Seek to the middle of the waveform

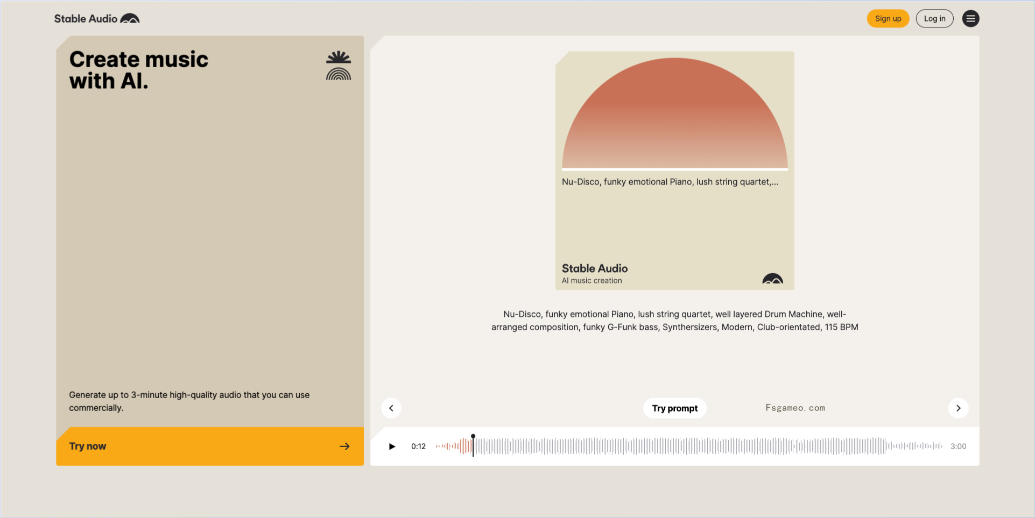(689, 446)
